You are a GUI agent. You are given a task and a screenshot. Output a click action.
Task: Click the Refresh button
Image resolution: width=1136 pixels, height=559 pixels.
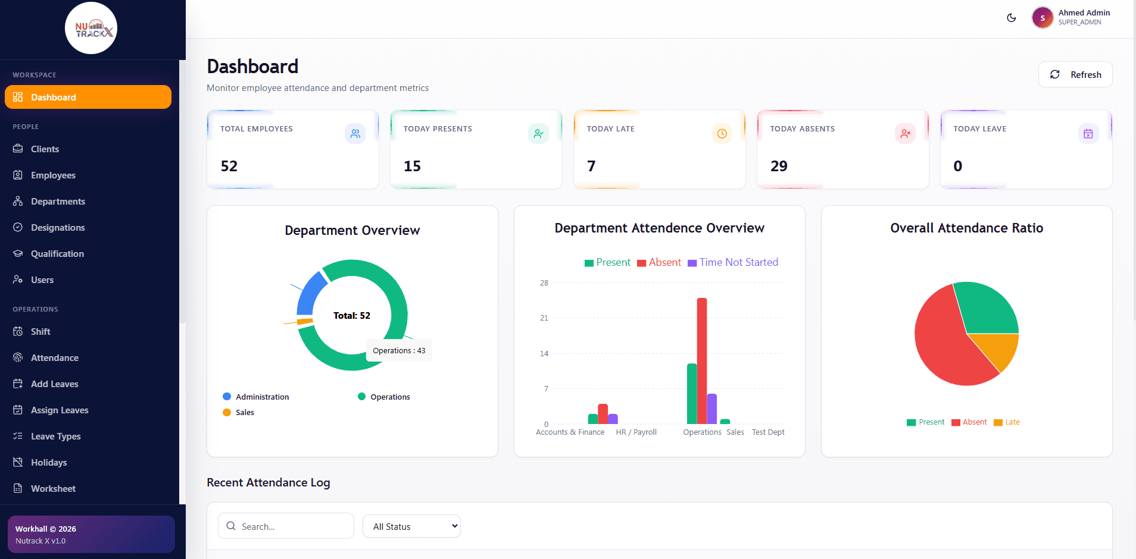(x=1075, y=74)
